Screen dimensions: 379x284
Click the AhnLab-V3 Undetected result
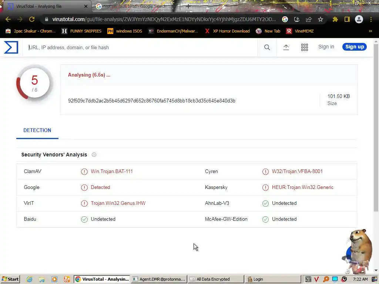[284, 203]
